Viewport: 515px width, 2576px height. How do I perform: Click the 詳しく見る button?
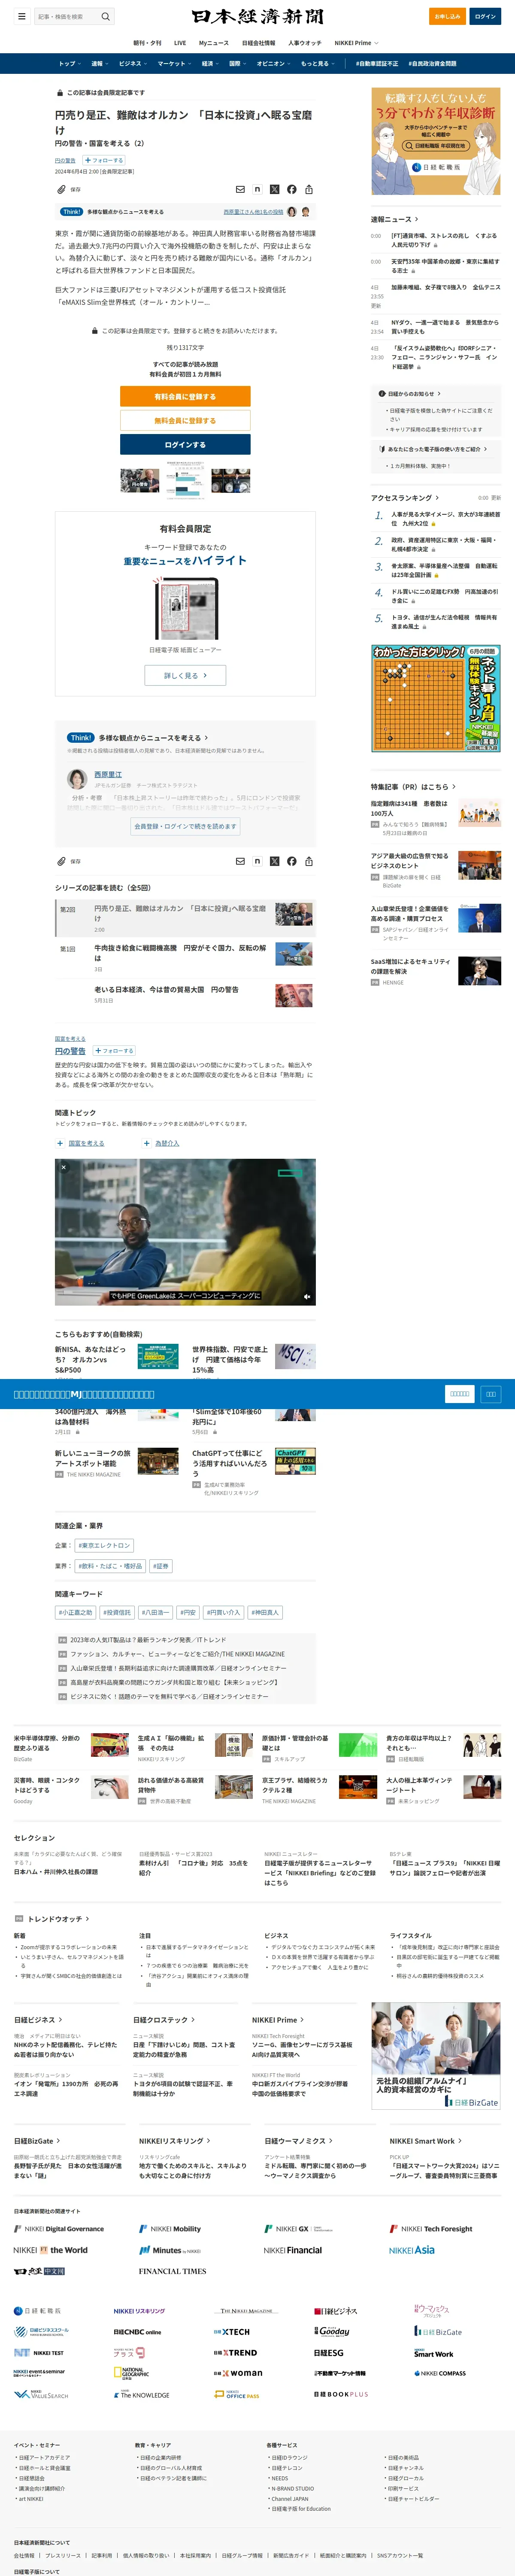(x=185, y=675)
